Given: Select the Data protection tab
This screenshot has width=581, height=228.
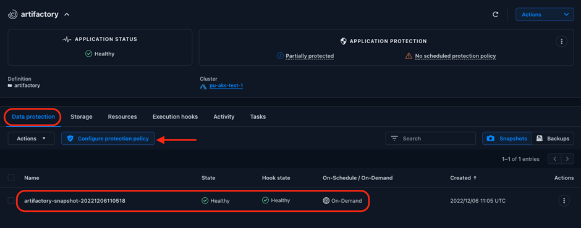Looking at the screenshot, I should [33, 116].
